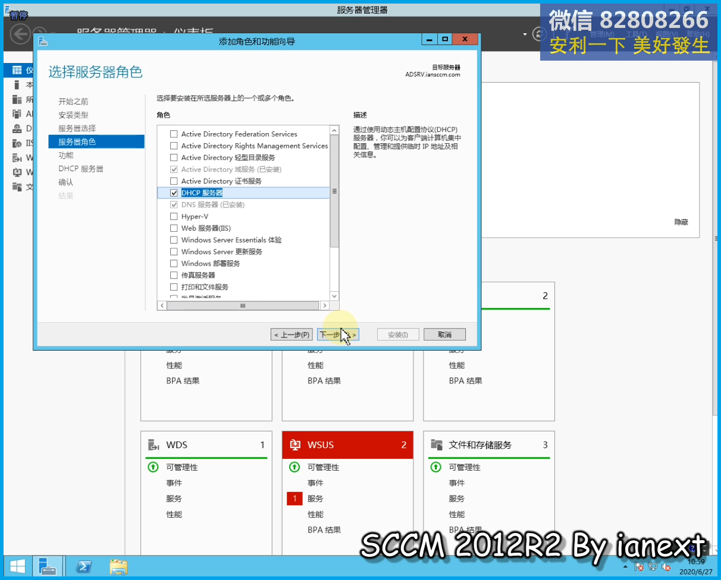Select the Local Server icon in sidebar
The image size is (721, 580).
pos(17,84)
